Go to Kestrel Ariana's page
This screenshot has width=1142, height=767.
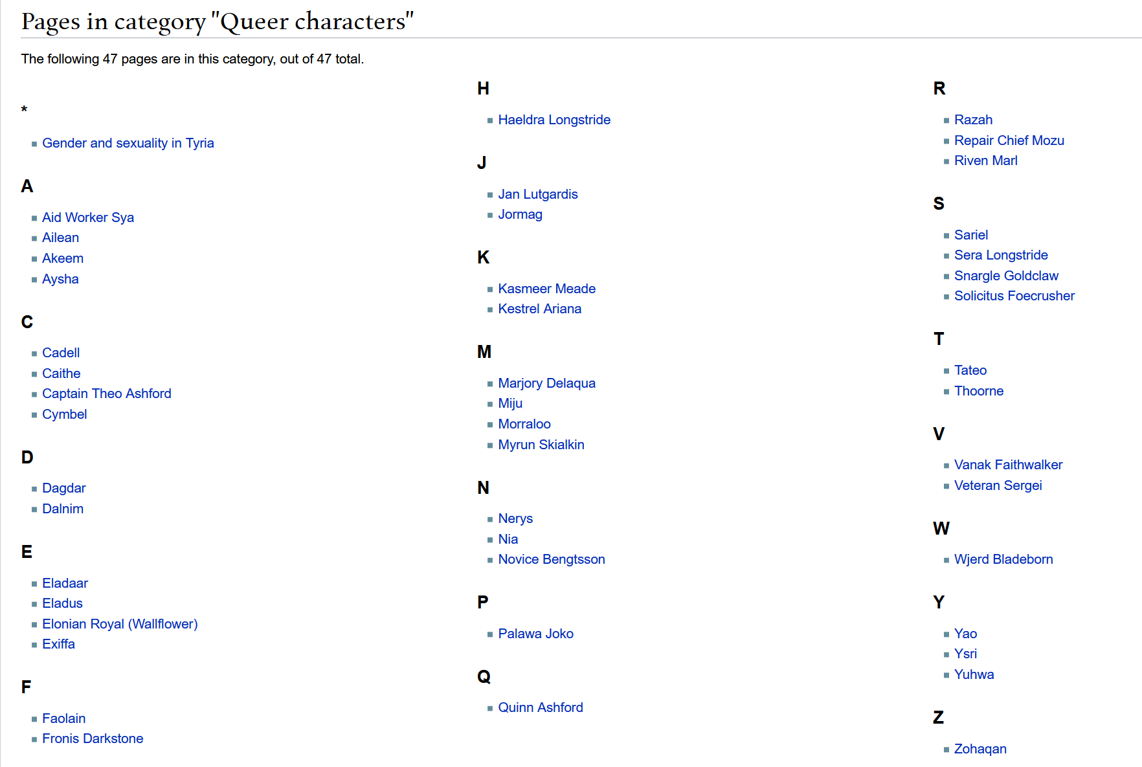[x=540, y=309]
